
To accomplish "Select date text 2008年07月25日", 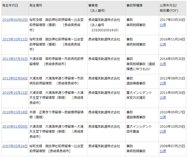I will (172, 146).
